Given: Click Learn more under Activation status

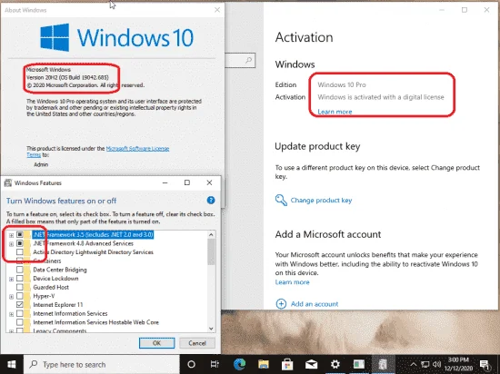Looking at the screenshot, I should (x=335, y=112).
